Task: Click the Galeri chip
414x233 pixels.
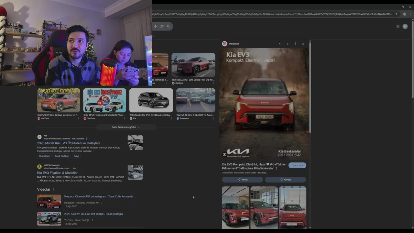Action: point(76,156)
